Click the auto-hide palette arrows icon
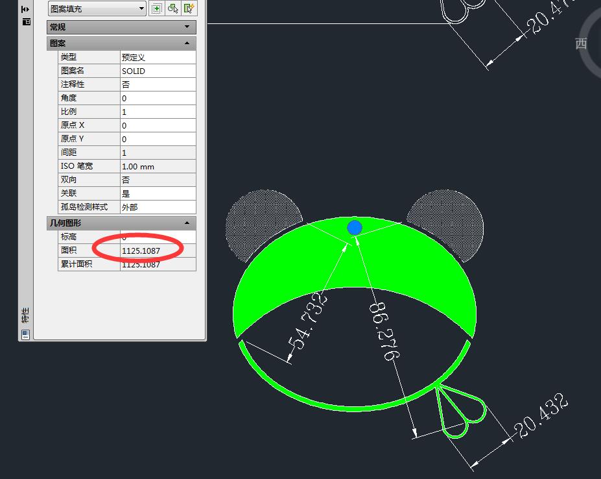The image size is (601, 479). coord(25,9)
